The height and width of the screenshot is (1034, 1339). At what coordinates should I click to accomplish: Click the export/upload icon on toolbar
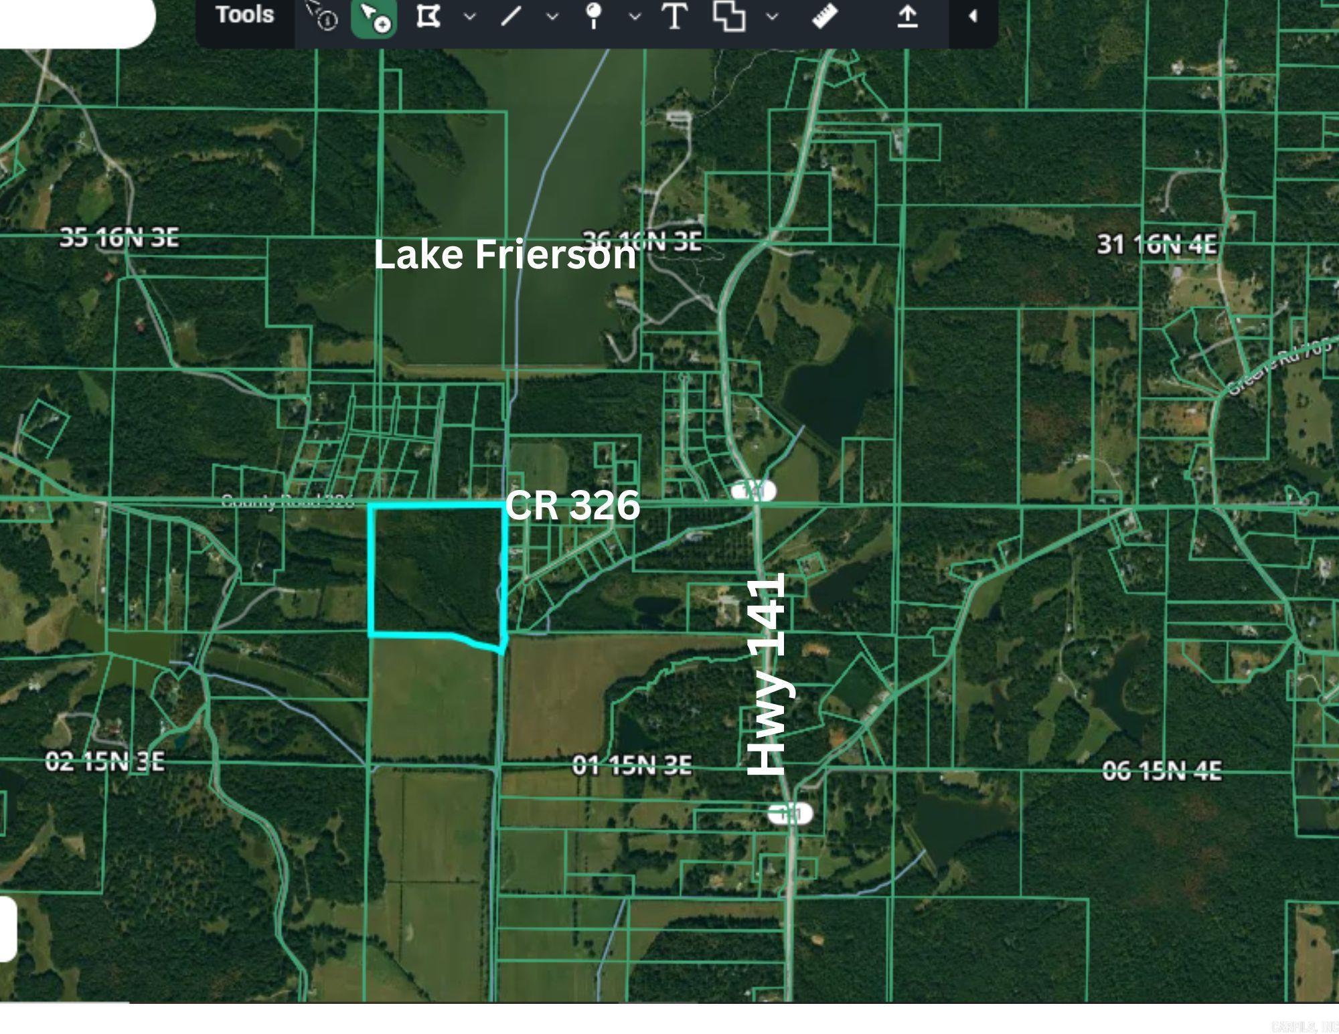pyautogui.click(x=907, y=17)
